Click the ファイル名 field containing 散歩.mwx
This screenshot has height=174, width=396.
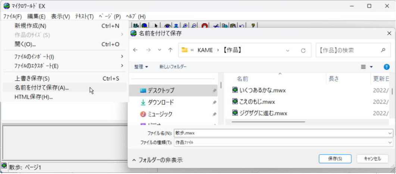click(283, 133)
